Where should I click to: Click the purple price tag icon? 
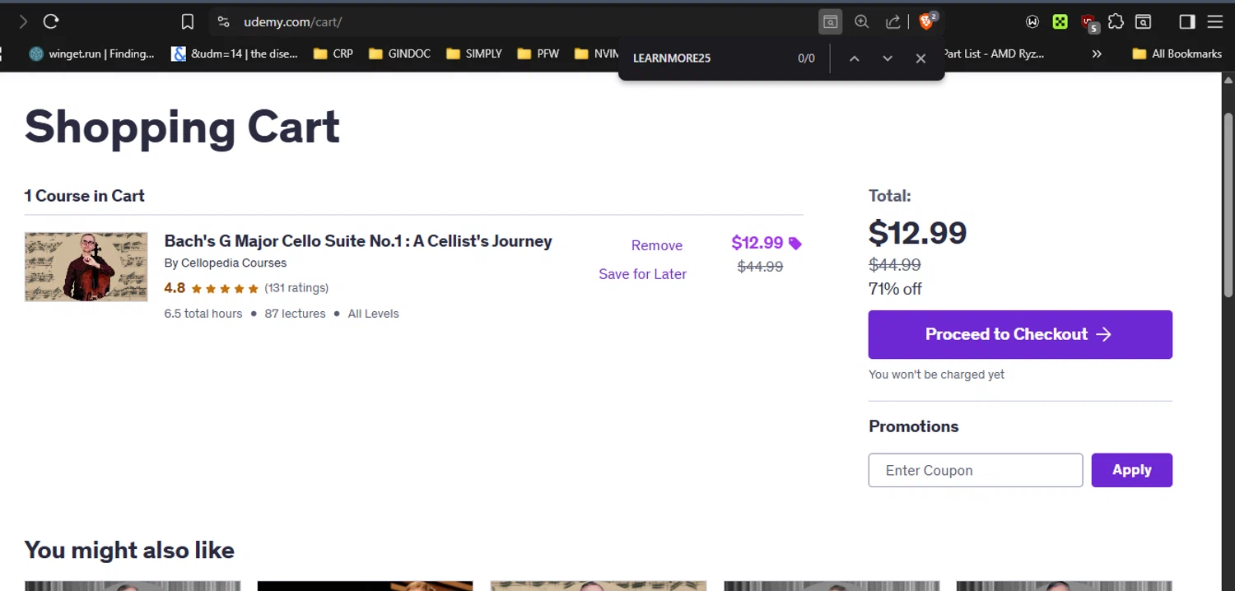point(795,243)
